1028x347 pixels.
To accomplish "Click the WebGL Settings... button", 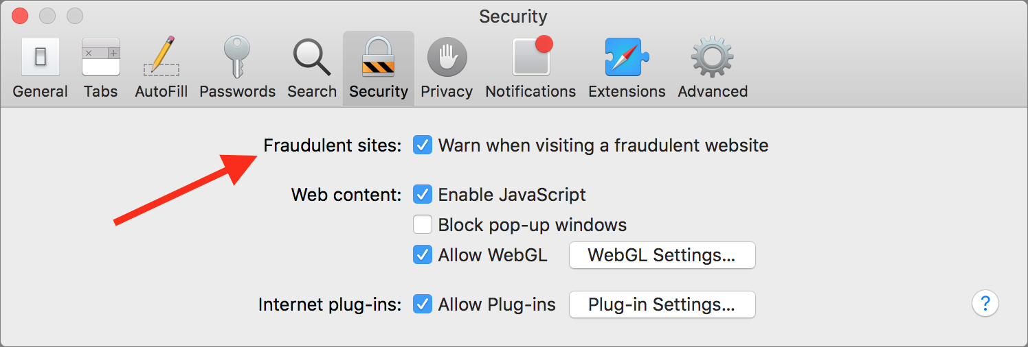I will [662, 255].
